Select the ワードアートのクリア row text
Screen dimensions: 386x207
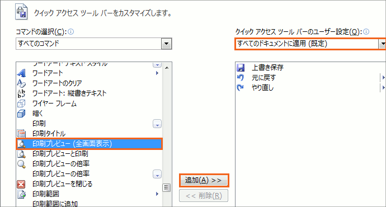coord(57,83)
